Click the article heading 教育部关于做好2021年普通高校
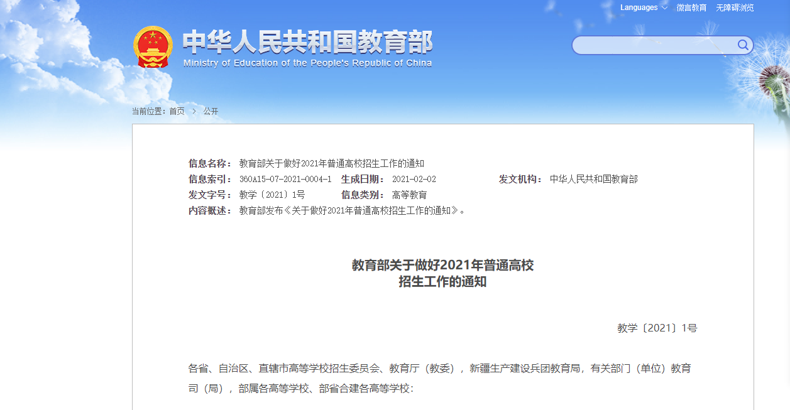The width and height of the screenshot is (790, 410). 442,265
